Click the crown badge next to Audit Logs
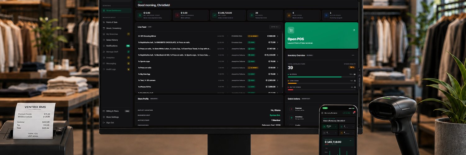This screenshot has height=155, width=466. click(128, 69)
